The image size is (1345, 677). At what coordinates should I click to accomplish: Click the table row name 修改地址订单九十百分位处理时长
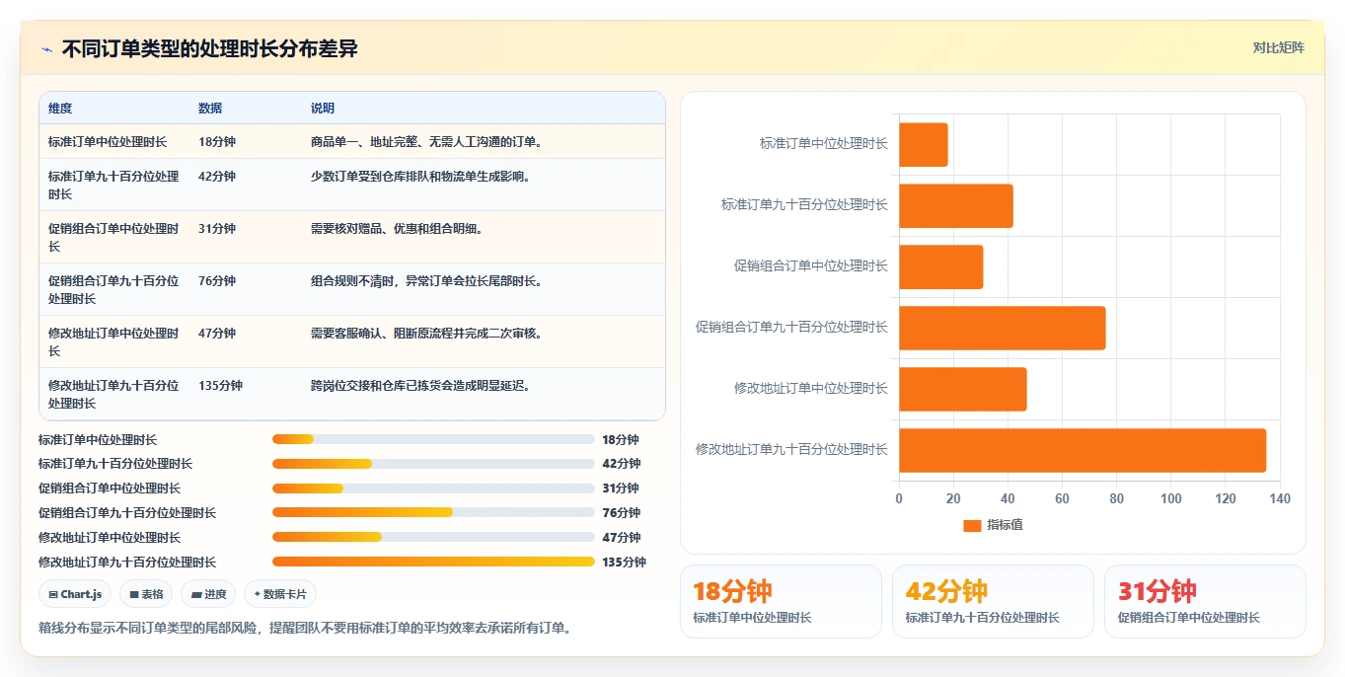pyautogui.click(x=113, y=395)
